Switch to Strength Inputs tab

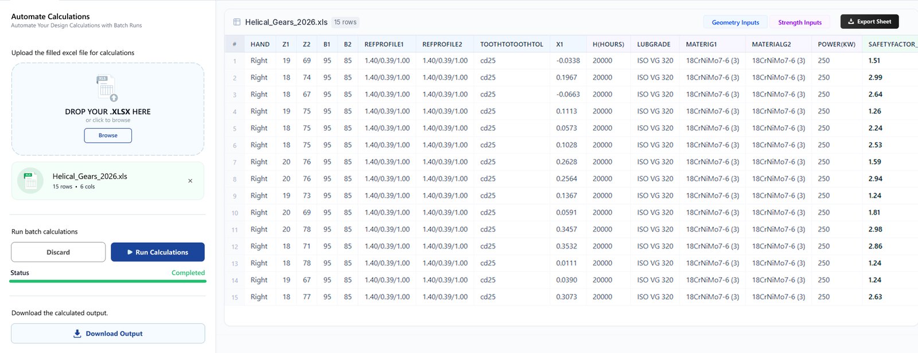[800, 22]
